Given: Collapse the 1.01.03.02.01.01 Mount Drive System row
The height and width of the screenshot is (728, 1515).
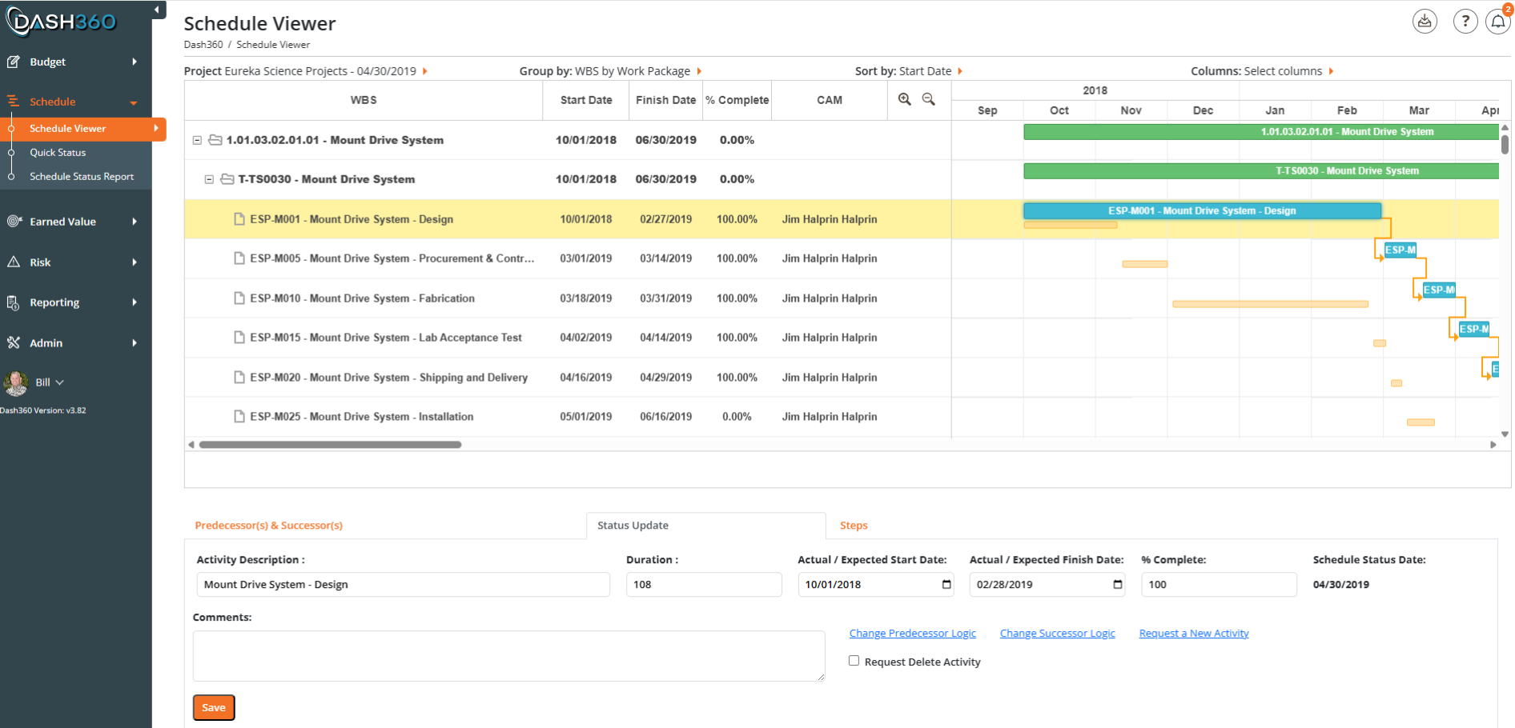Looking at the screenshot, I should (x=197, y=140).
